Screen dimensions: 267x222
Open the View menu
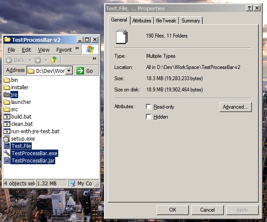coord(44,50)
